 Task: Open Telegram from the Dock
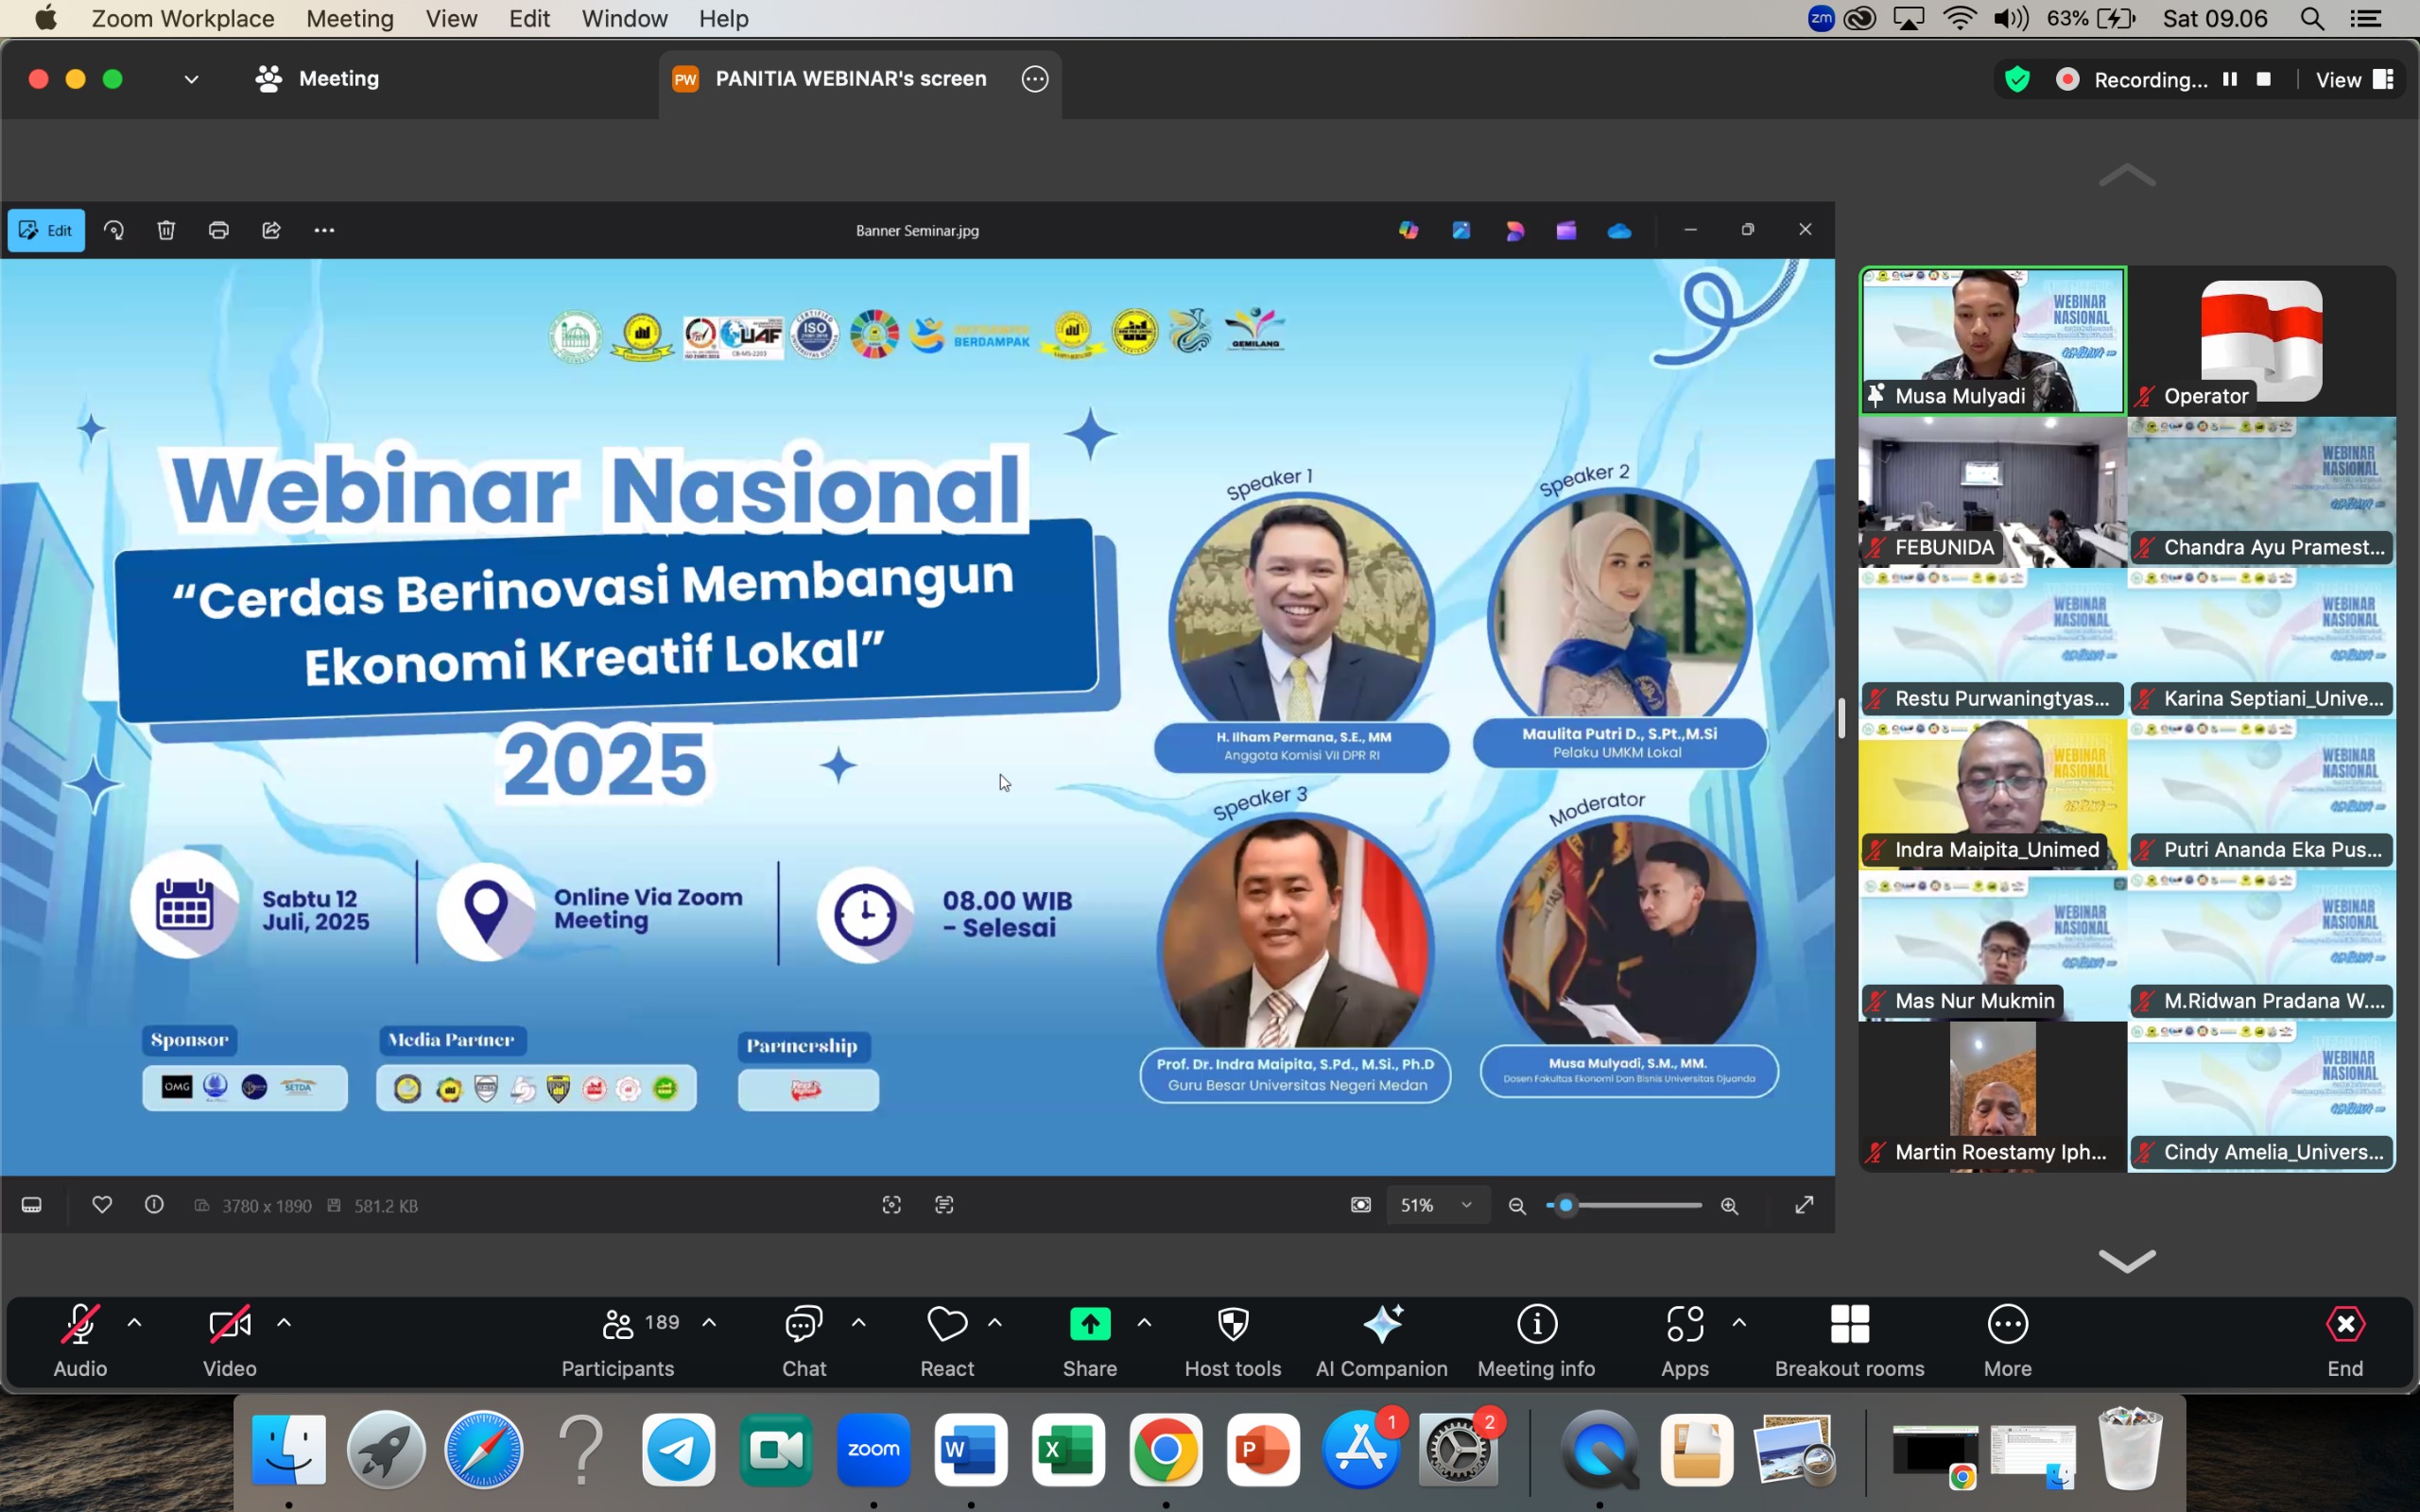click(679, 1449)
